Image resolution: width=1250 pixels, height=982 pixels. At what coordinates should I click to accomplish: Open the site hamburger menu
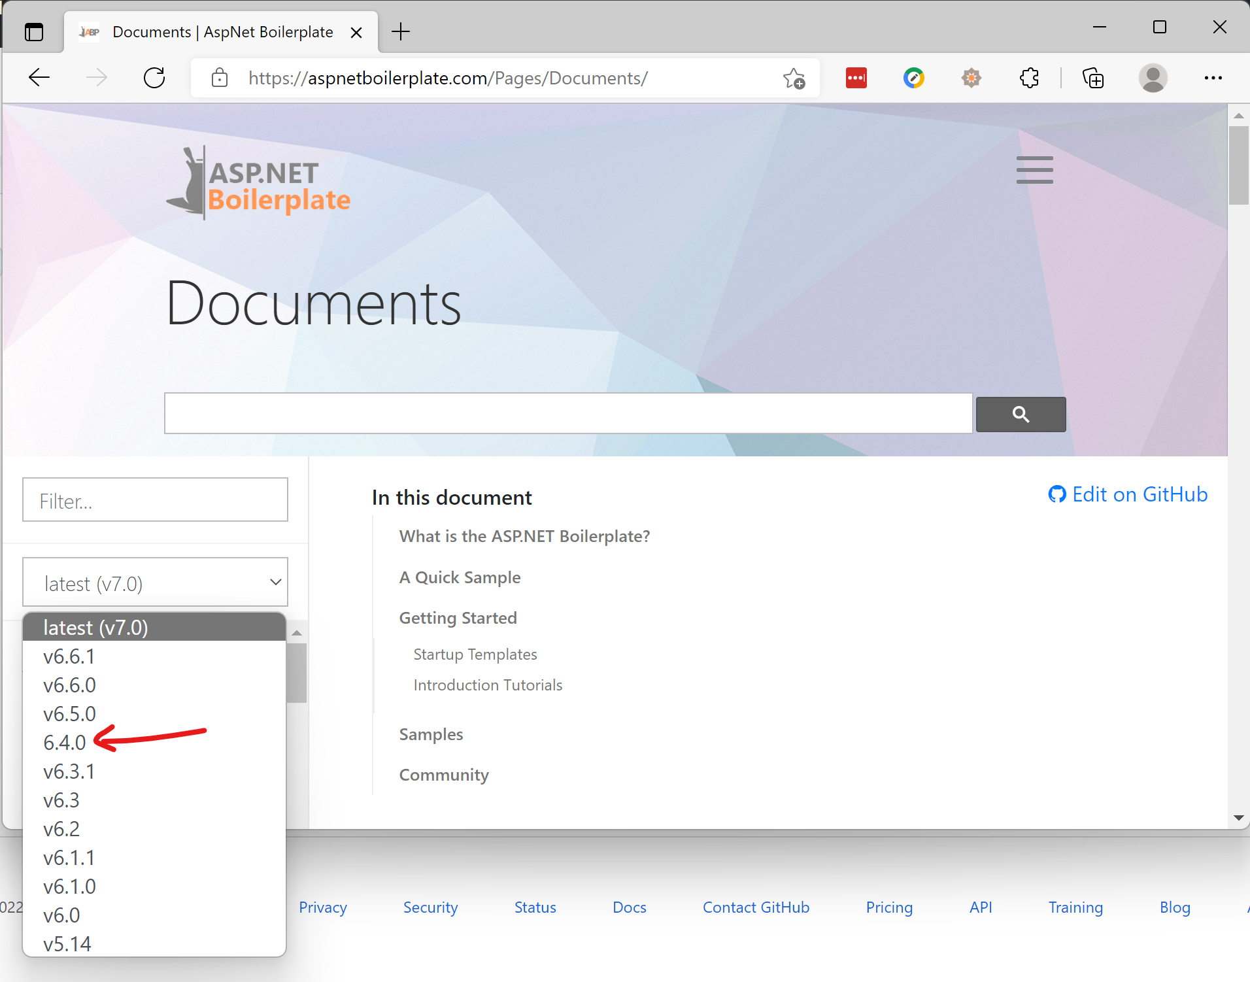(x=1034, y=169)
